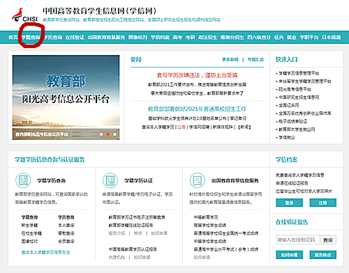Click 更多新闻 link in 要闻 section
Screen dimensions: 349x273
230,60
